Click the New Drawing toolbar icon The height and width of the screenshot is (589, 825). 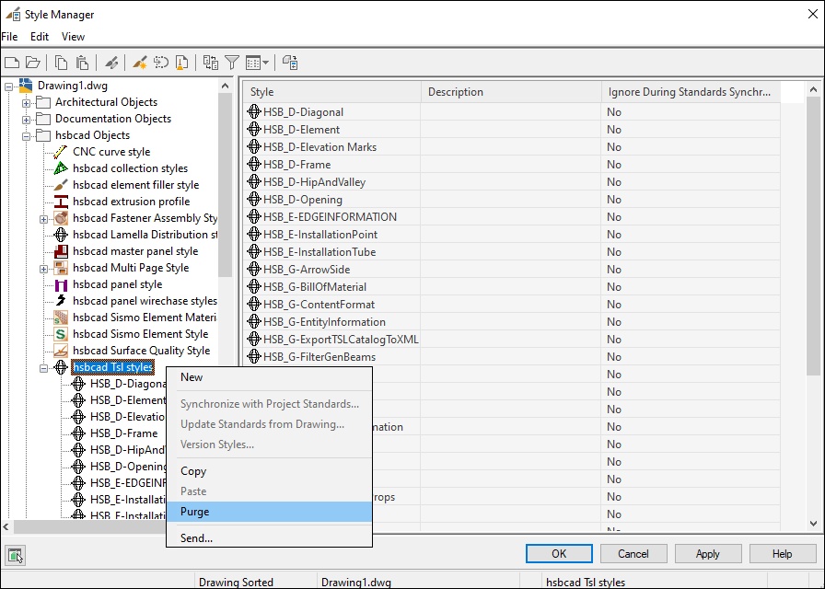(x=12, y=64)
